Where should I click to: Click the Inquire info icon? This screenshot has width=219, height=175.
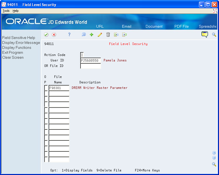[84, 35]
